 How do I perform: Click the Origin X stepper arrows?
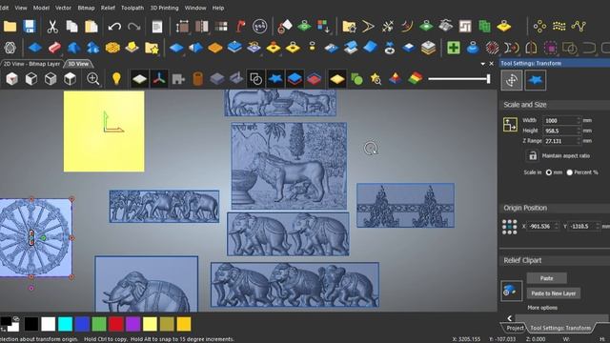click(557, 226)
